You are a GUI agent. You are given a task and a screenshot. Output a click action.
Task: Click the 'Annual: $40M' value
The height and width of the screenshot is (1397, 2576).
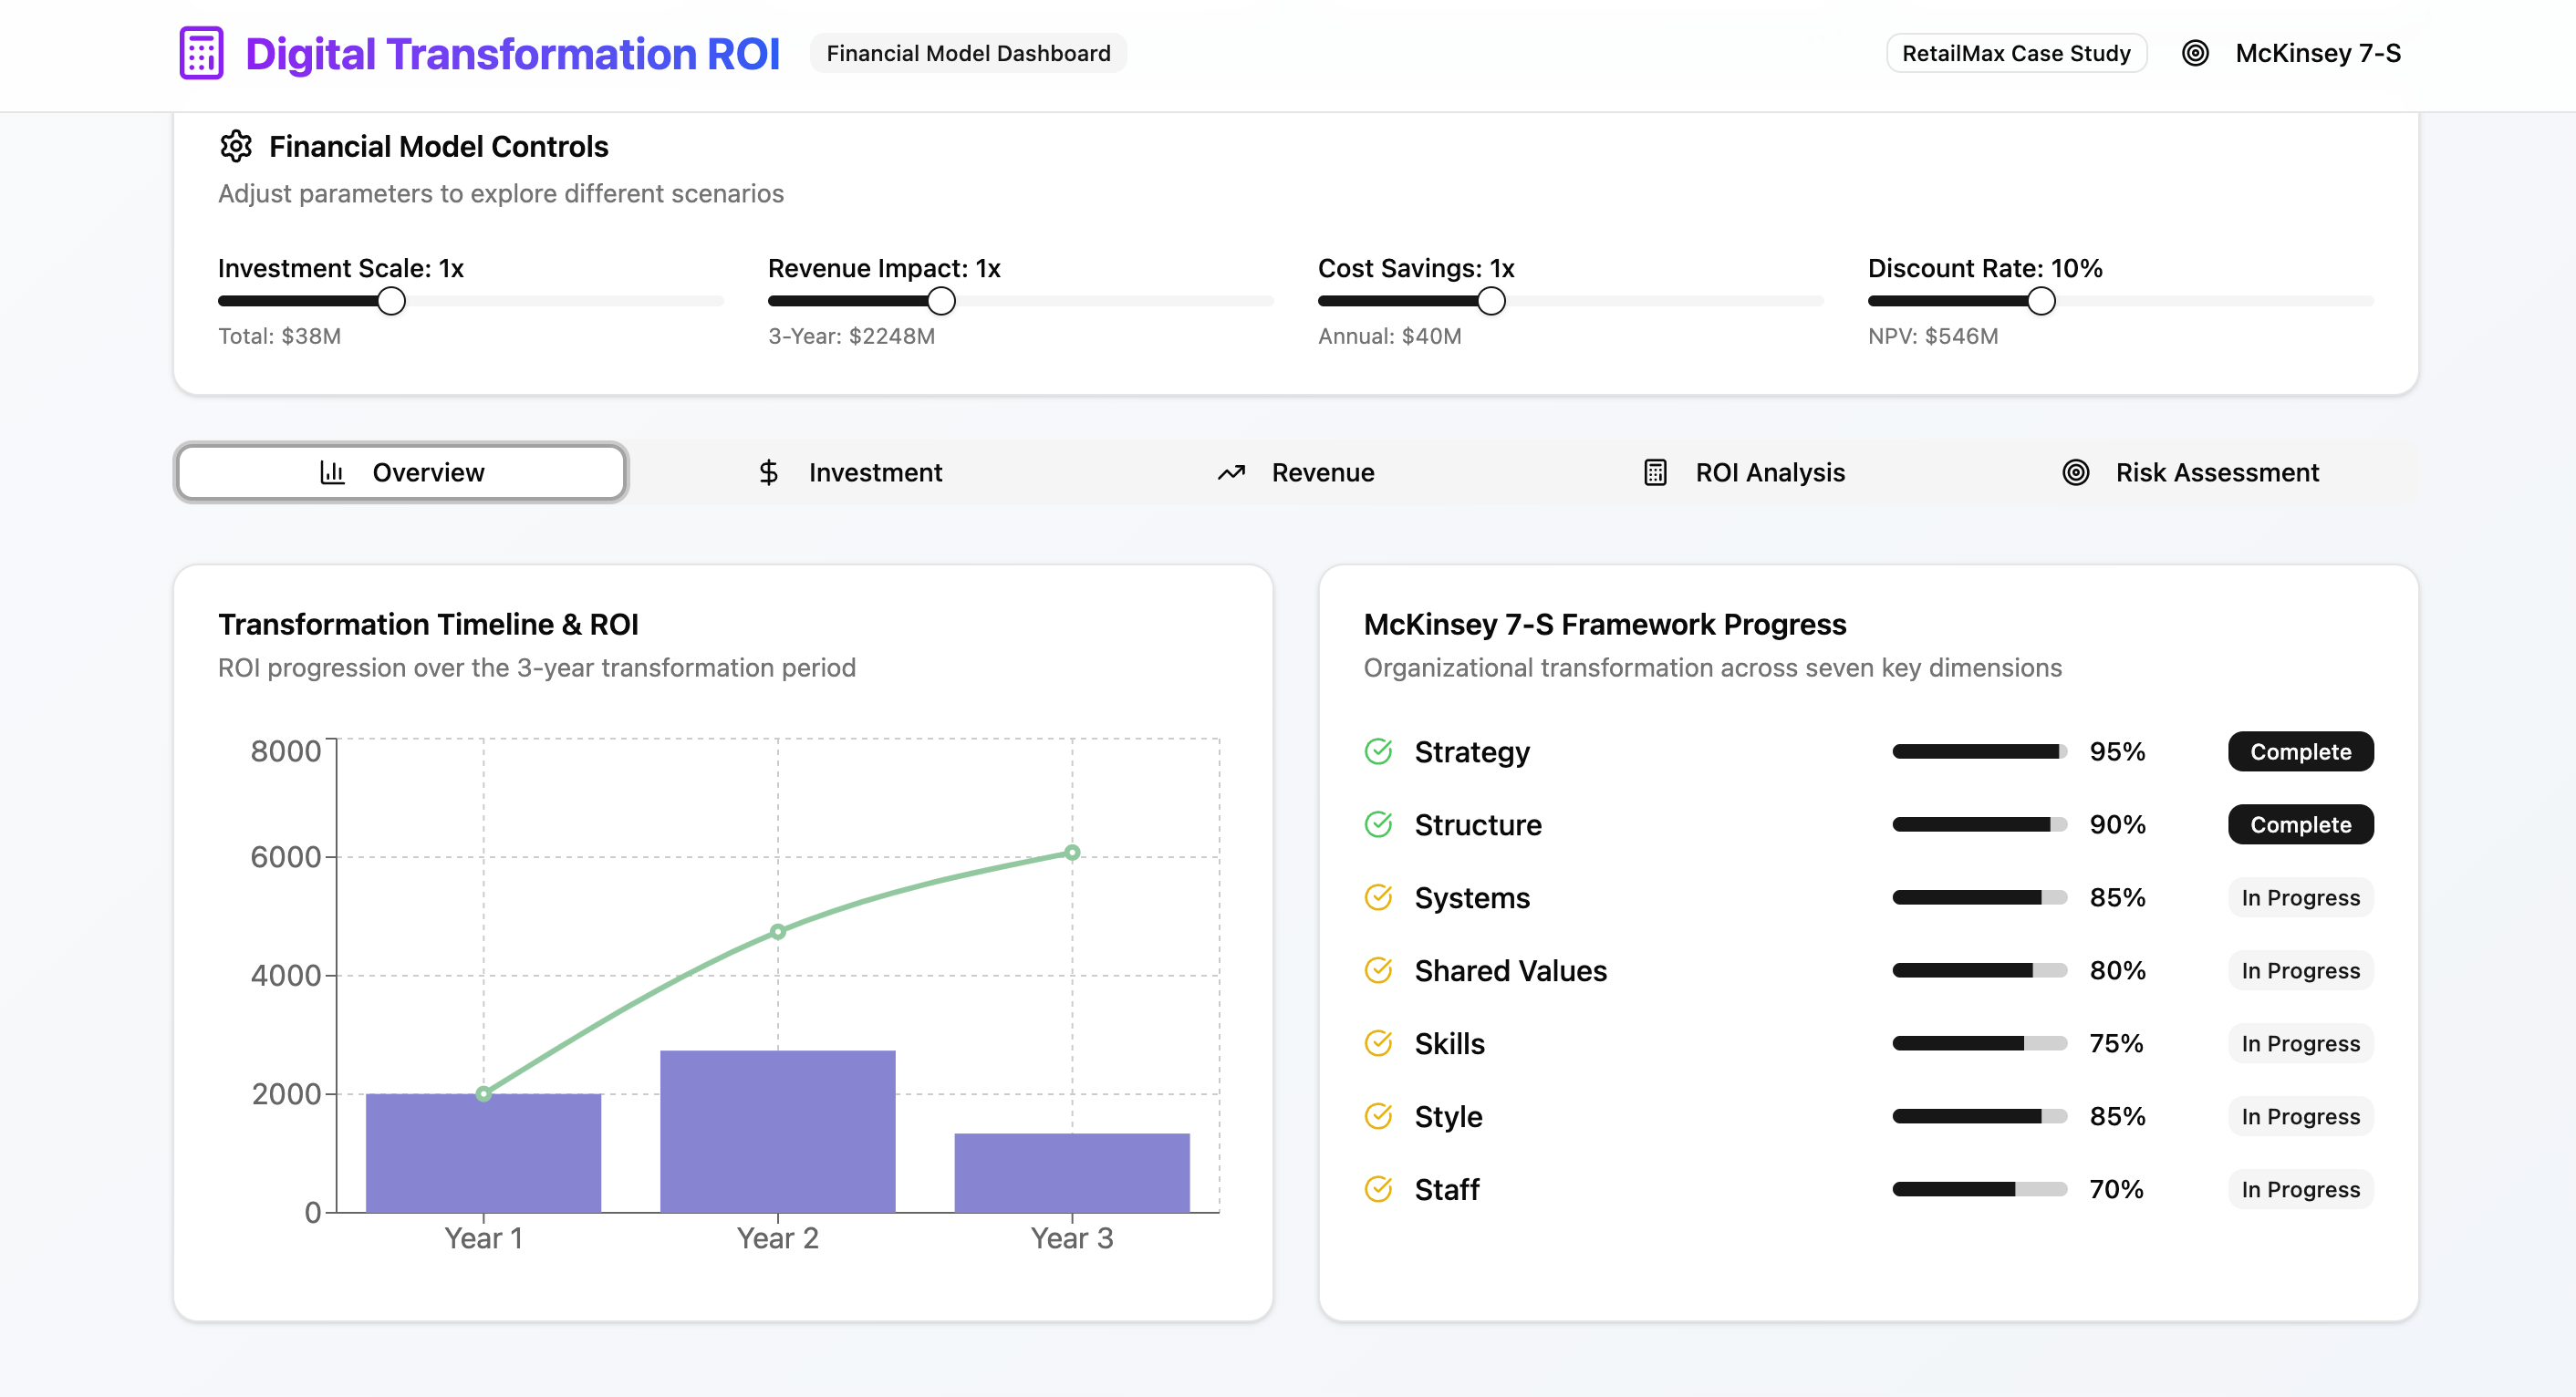tap(1389, 336)
